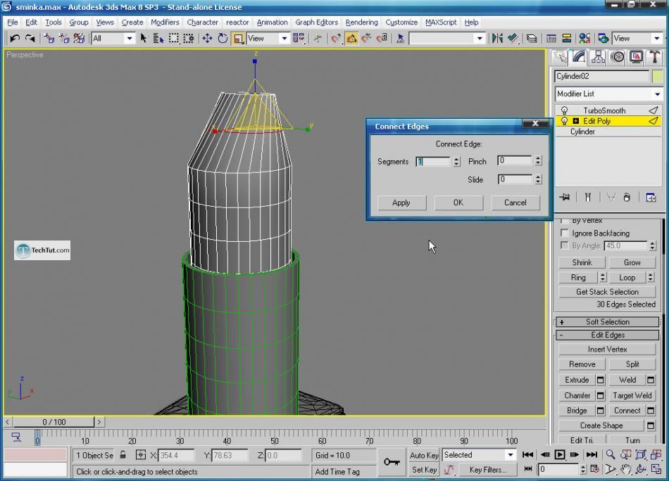Viewport: 669px width, 481px height.
Task: Open the Utilities hammer tab
Action: (654, 57)
